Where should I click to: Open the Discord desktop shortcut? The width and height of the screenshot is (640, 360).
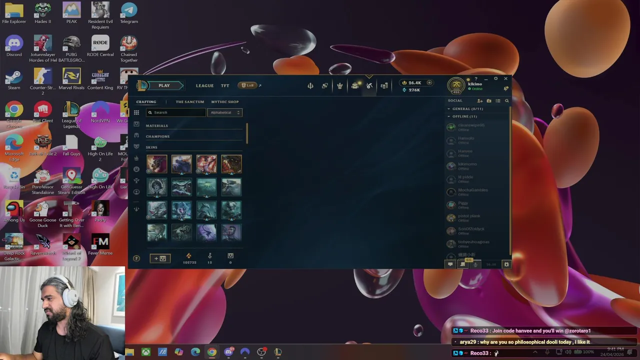point(14,46)
